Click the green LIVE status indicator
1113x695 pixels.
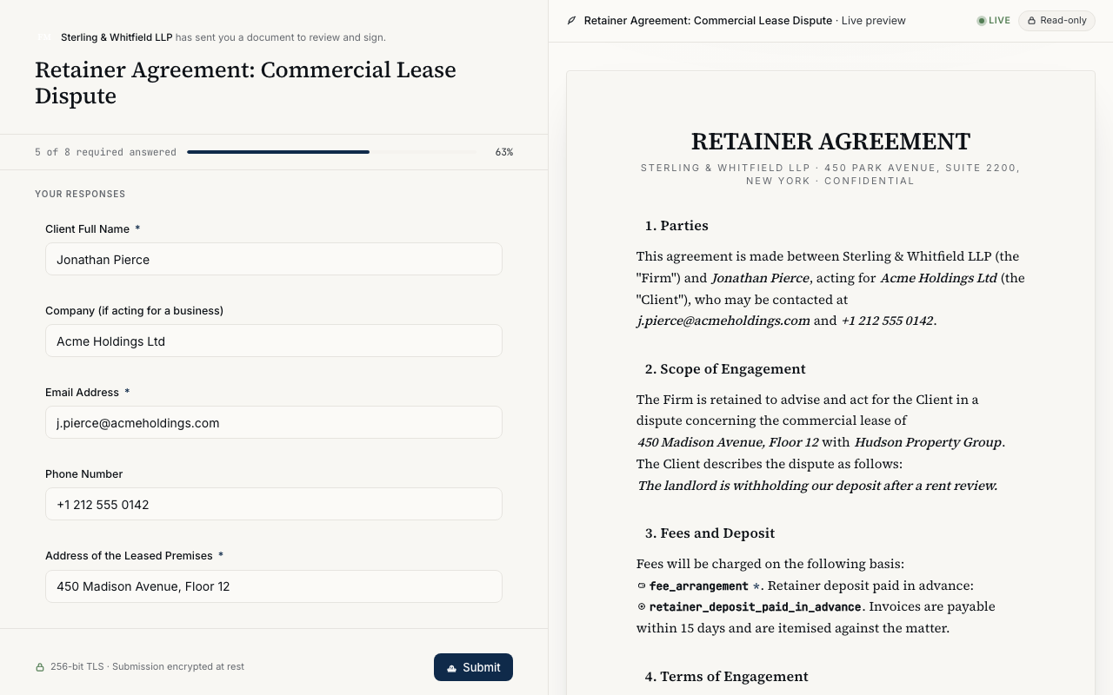(x=993, y=20)
